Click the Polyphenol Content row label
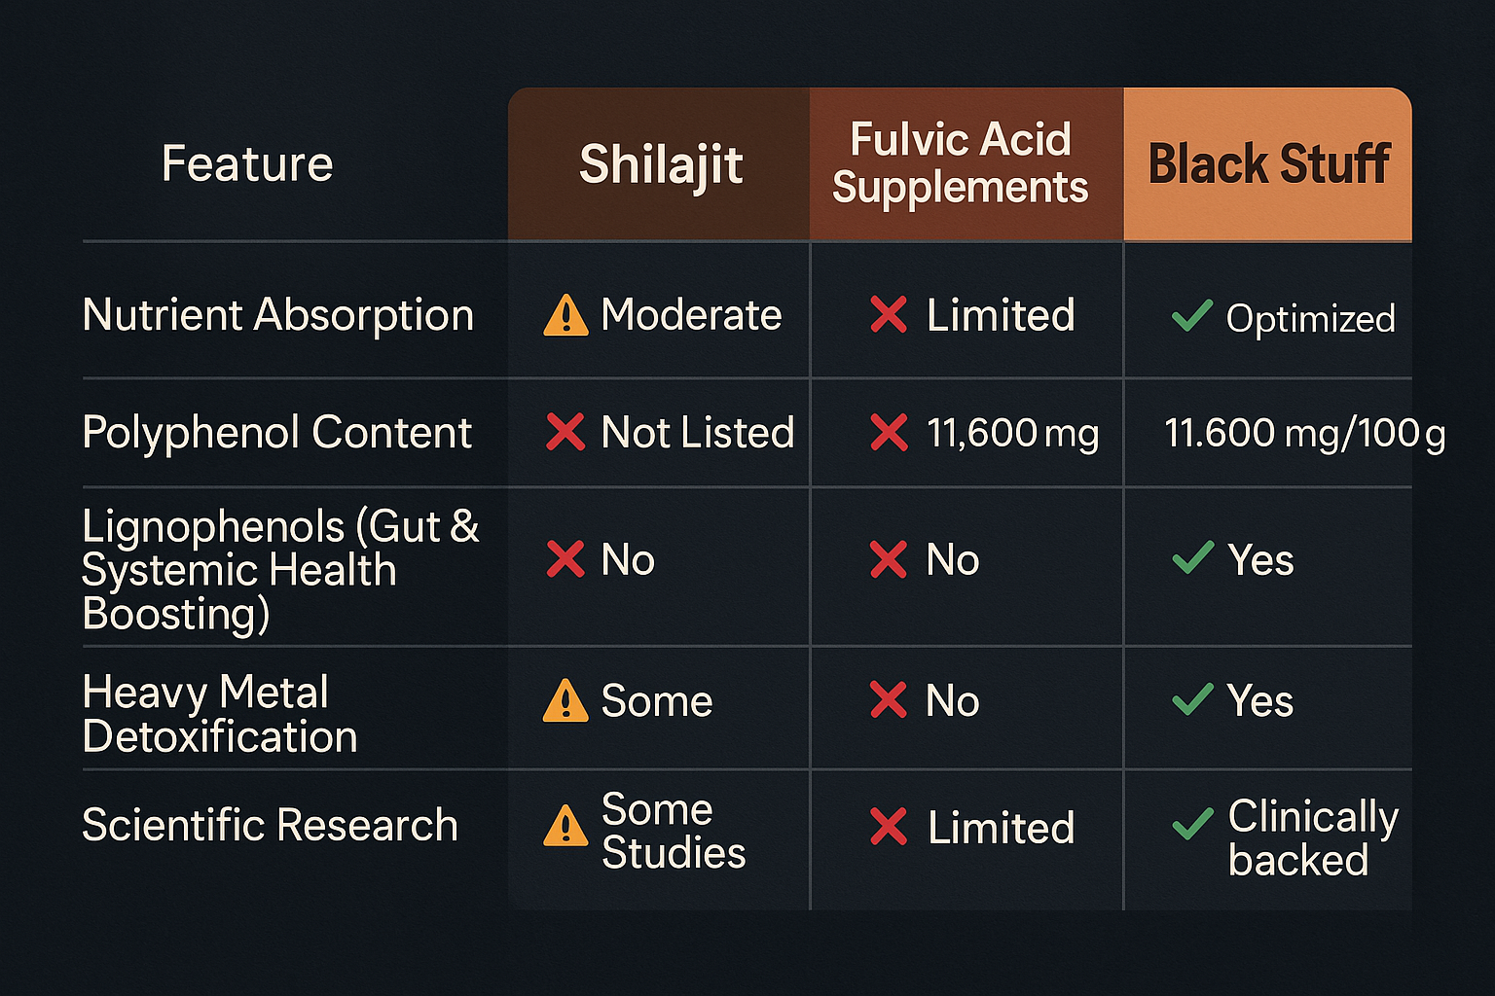 pyautogui.click(x=277, y=433)
